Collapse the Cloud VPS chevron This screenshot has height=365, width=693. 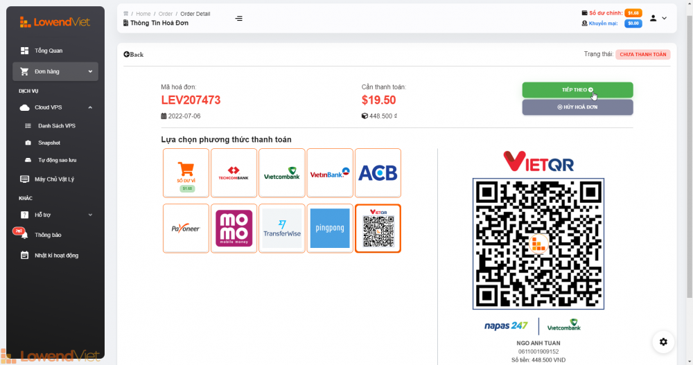tap(90, 107)
